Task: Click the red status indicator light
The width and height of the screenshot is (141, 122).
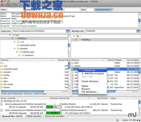Action: [139, 120]
